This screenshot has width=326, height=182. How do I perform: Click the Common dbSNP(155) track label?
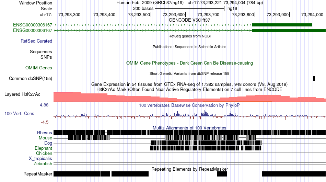(x=30, y=78)
